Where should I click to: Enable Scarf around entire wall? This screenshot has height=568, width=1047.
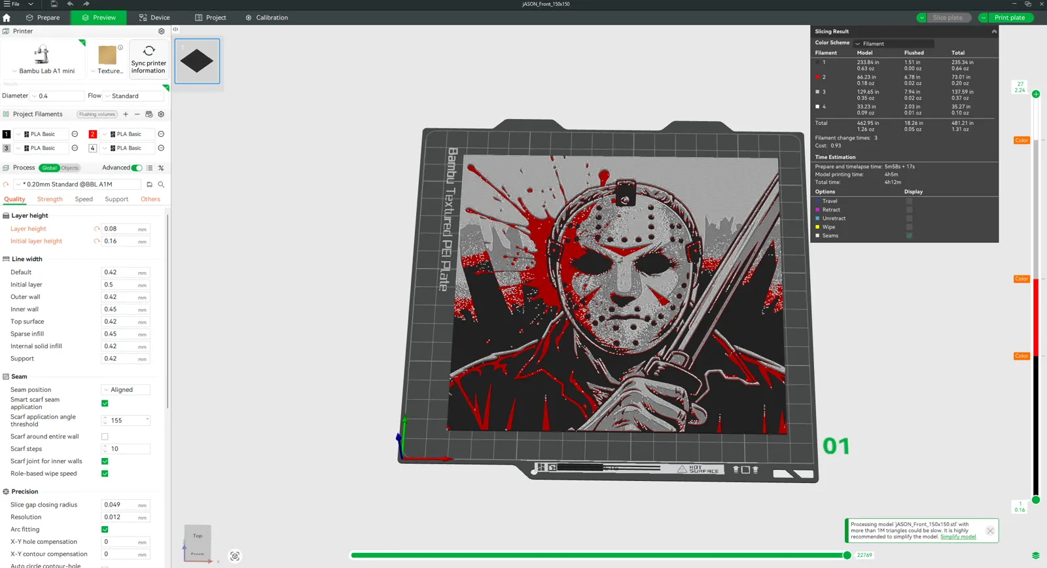pyautogui.click(x=105, y=436)
